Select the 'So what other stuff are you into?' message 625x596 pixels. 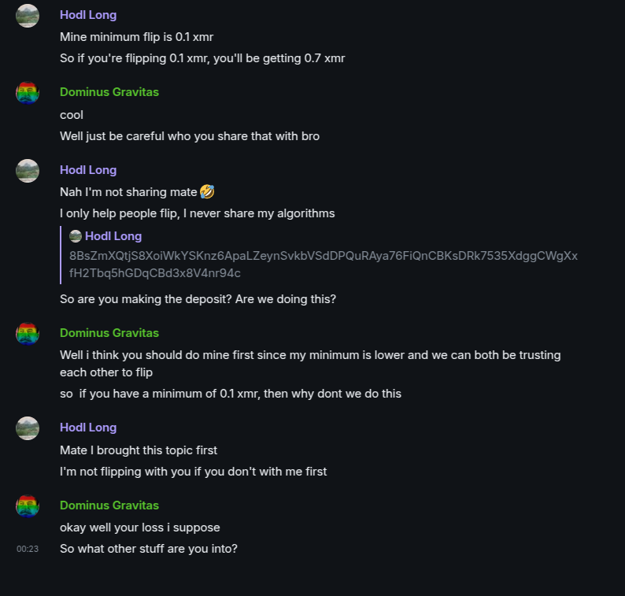coord(149,549)
